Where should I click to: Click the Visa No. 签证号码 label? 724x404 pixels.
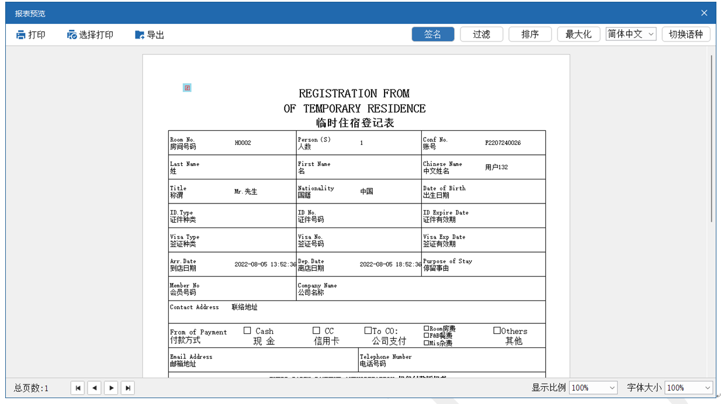[311, 240]
